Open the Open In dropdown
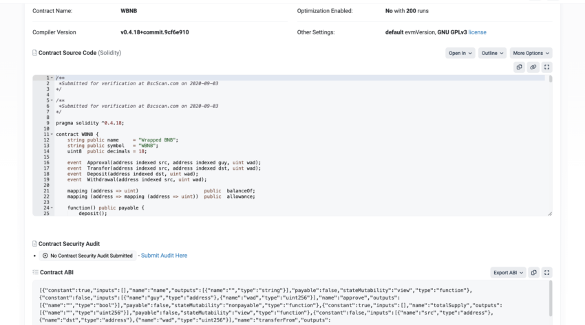The width and height of the screenshot is (585, 325). tap(460, 53)
